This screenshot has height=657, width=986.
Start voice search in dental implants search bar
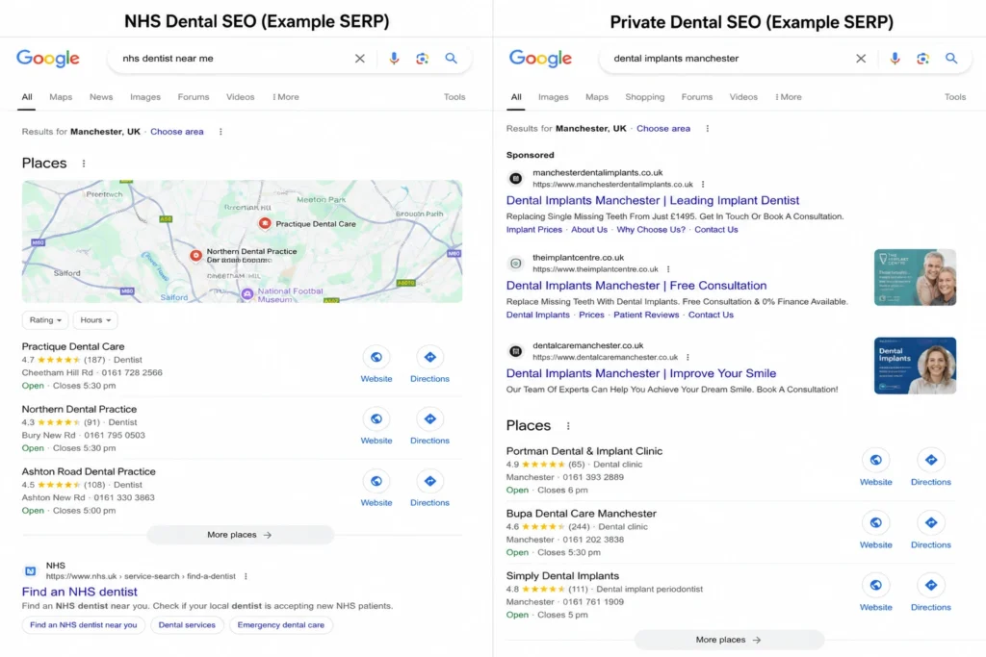pyautogui.click(x=895, y=59)
